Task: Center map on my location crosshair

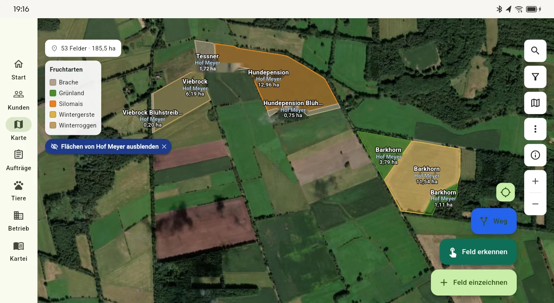Action: [x=506, y=192]
